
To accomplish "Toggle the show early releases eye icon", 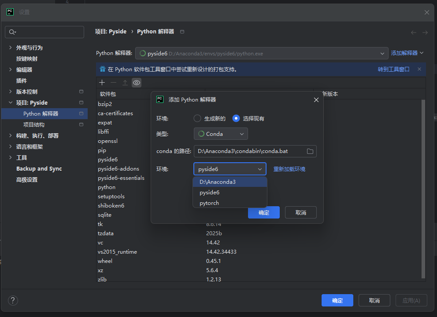I will point(137,83).
